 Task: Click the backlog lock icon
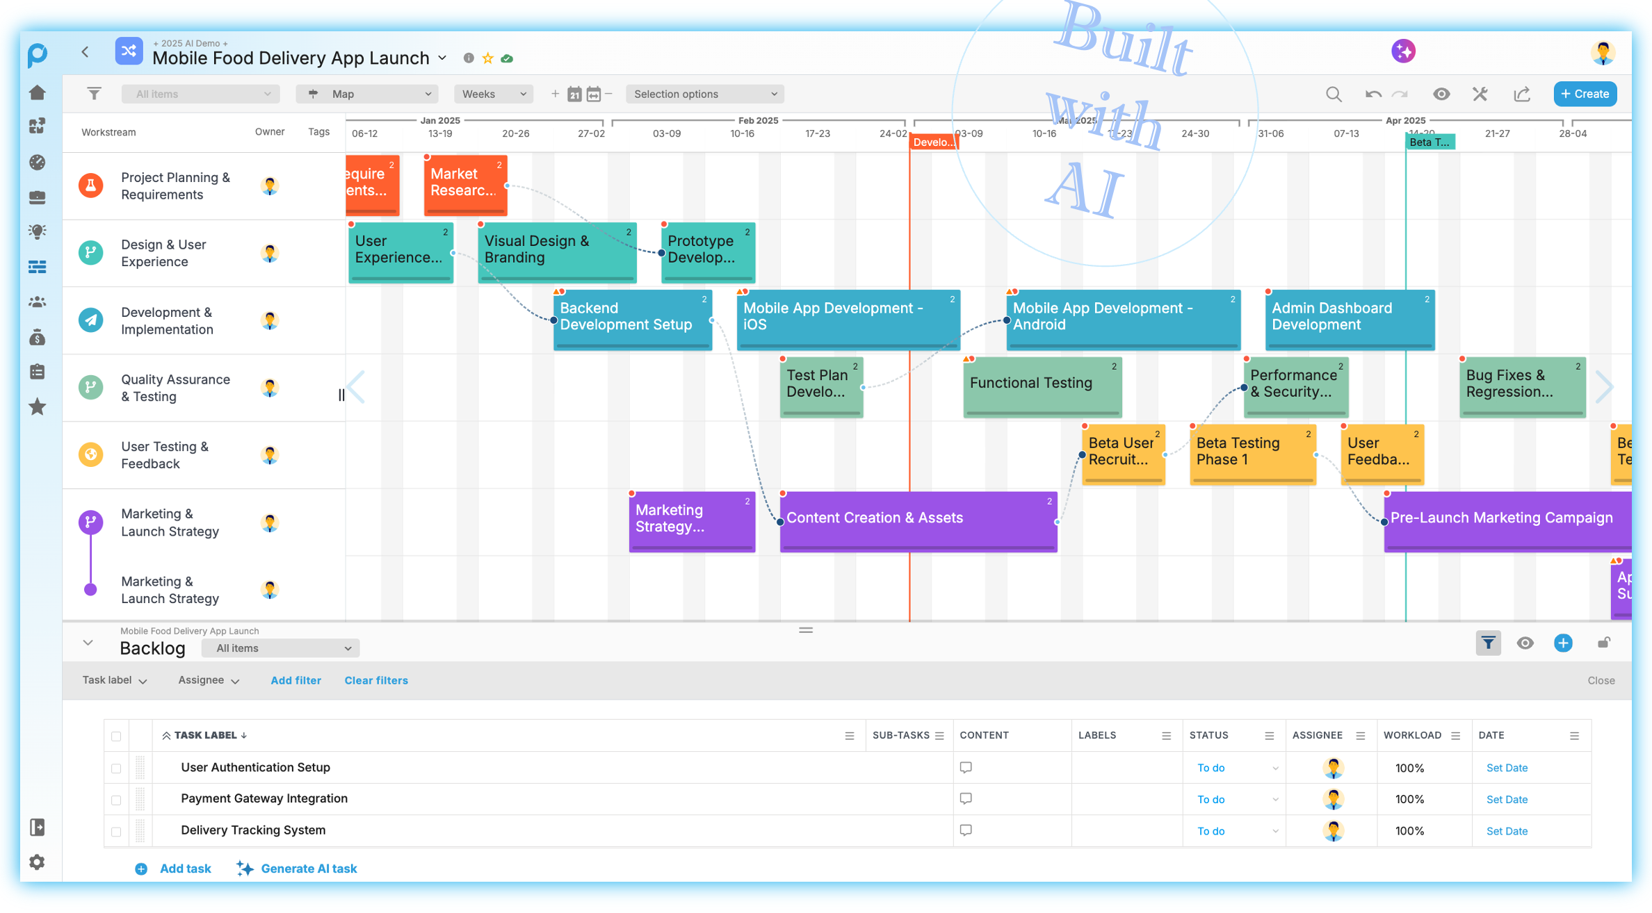[1603, 643]
